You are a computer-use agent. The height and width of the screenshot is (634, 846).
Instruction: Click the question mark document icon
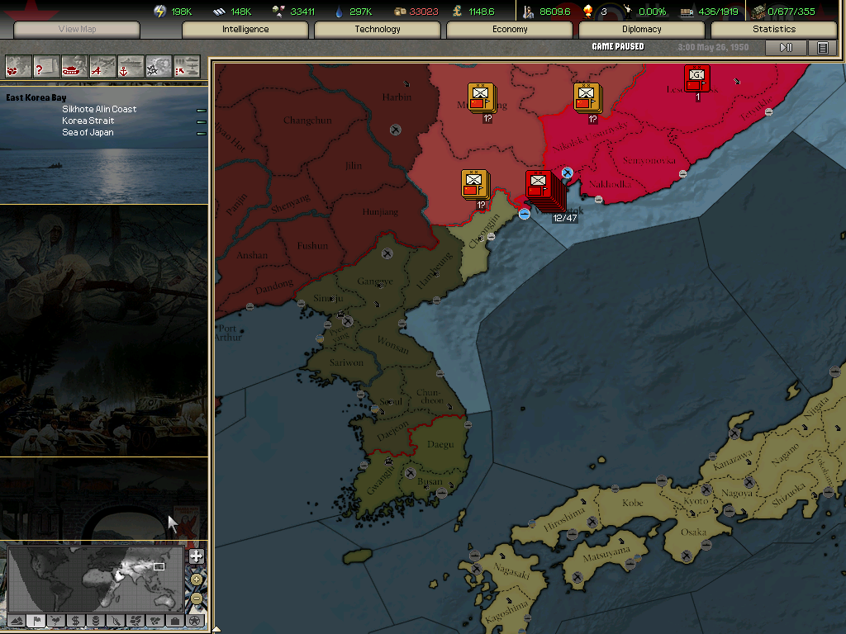point(46,66)
